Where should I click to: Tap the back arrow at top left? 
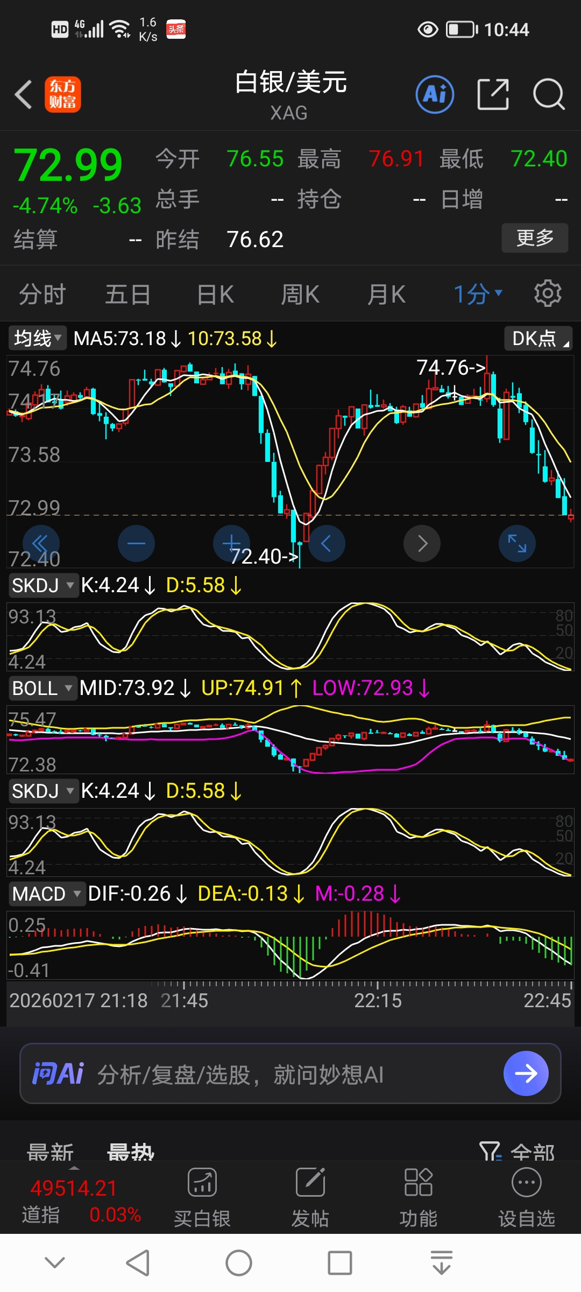[24, 95]
